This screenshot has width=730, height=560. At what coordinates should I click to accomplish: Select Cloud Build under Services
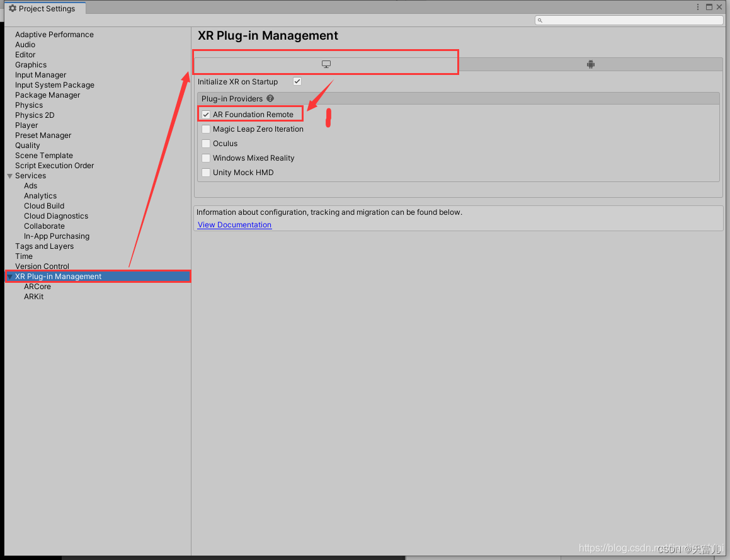tap(43, 205)
